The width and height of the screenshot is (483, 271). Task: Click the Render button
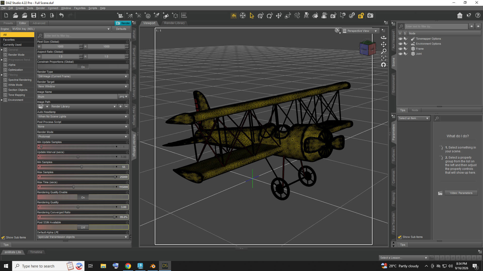coord(123,23)
